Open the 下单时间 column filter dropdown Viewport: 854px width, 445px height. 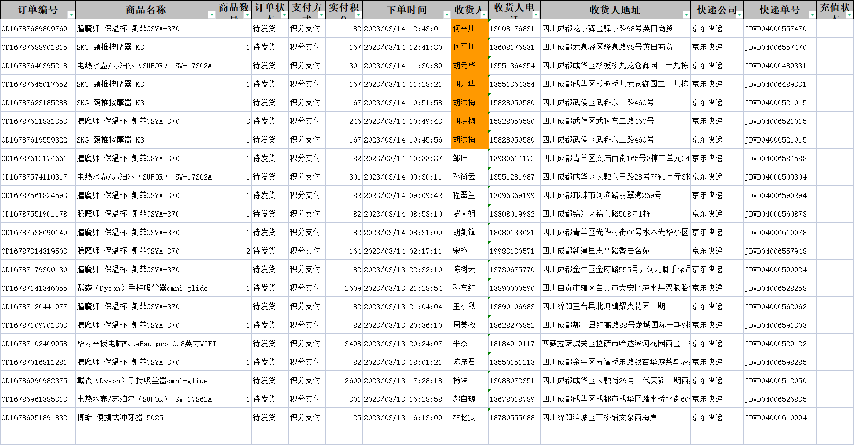click(447, 15)
